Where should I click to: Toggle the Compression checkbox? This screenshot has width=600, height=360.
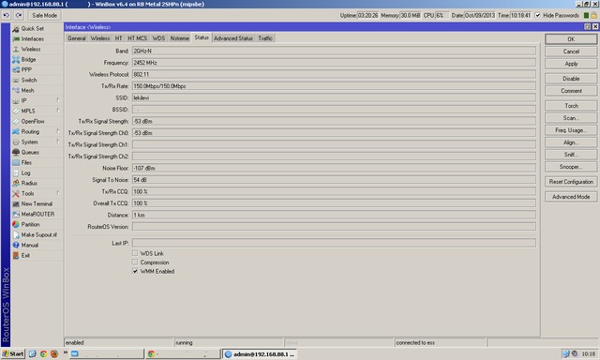tap(135, 262)
